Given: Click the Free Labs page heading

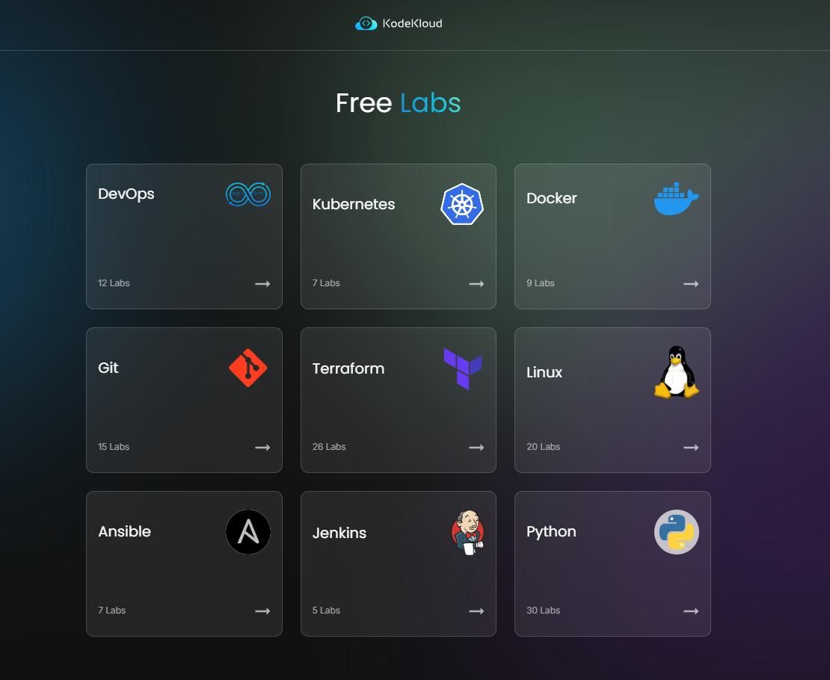Looking at the screenshot, I should point(398,103).
